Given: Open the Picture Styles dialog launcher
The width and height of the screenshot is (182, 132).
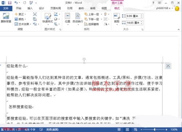Looking at the screenshot, I should 60,29.
